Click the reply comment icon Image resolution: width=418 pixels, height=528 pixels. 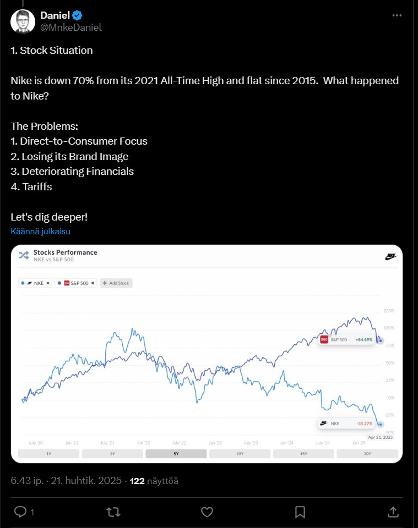20,512
